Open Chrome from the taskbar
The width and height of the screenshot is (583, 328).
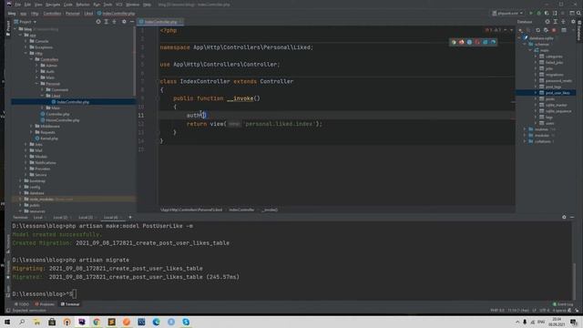point(97,322)
